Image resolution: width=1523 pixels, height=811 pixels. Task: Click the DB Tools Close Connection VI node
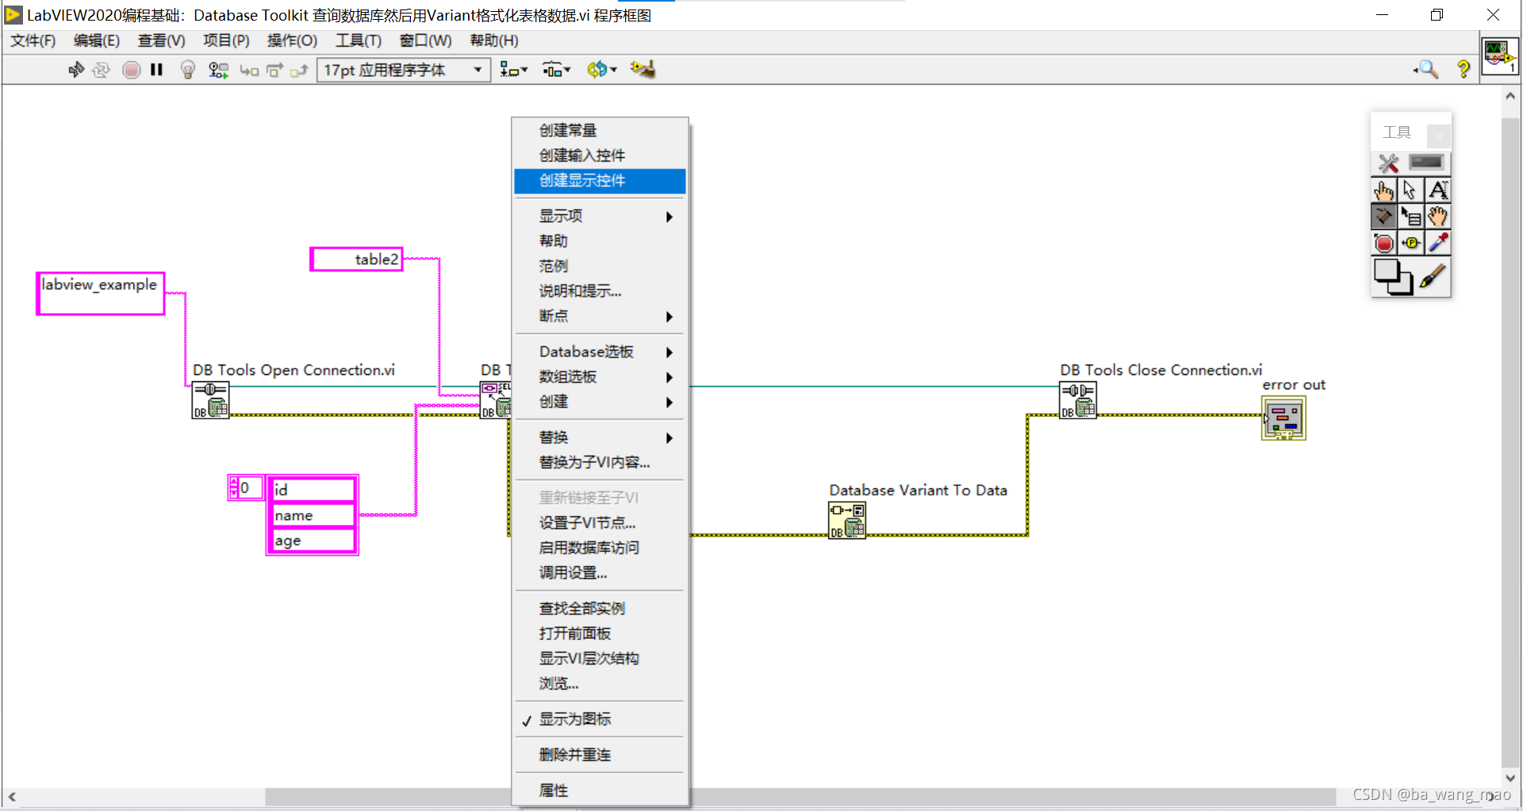point(1078,400)
